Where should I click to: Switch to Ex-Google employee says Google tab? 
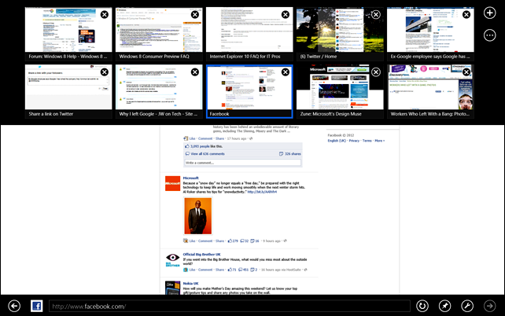pyautogui.click(x=430, y=34)
